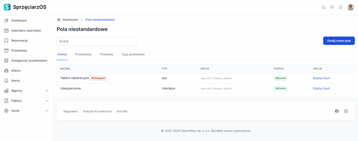Open the notifications bell icon
The height and width of the screenshot is (141, 358).
tap(341, 7)
